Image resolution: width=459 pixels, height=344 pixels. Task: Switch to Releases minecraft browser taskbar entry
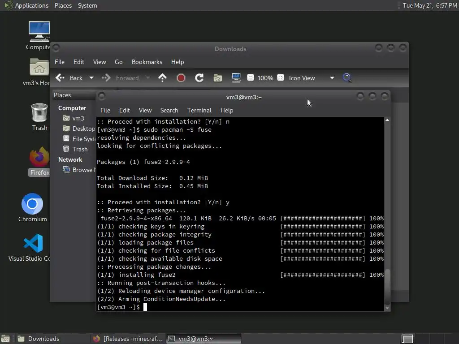click(128, 339)
